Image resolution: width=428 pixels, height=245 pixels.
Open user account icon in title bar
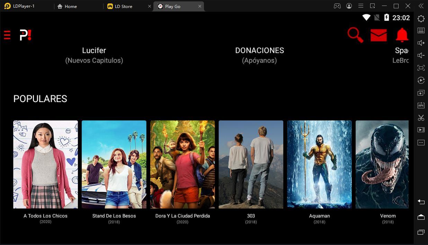(x=349, y=6)
